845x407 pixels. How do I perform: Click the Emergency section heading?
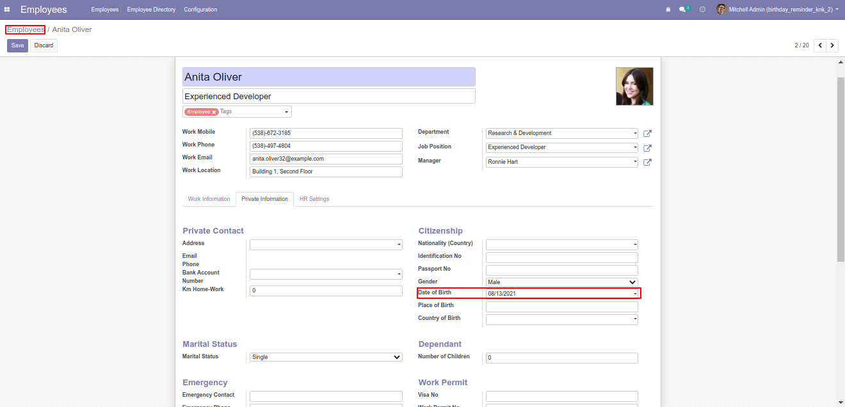(x=205, y=383)
